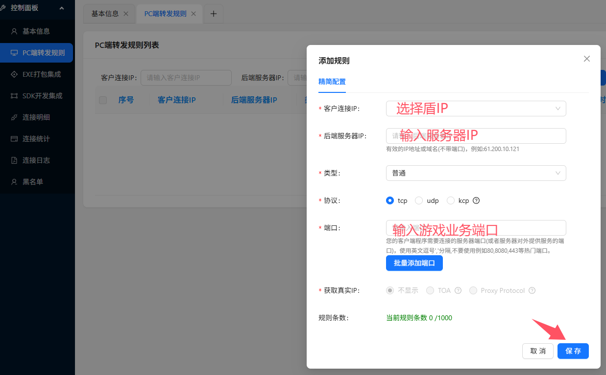This screenshot has height=375, width=606.
Task: Click the 保存 button
Action: tap(573, 351)
